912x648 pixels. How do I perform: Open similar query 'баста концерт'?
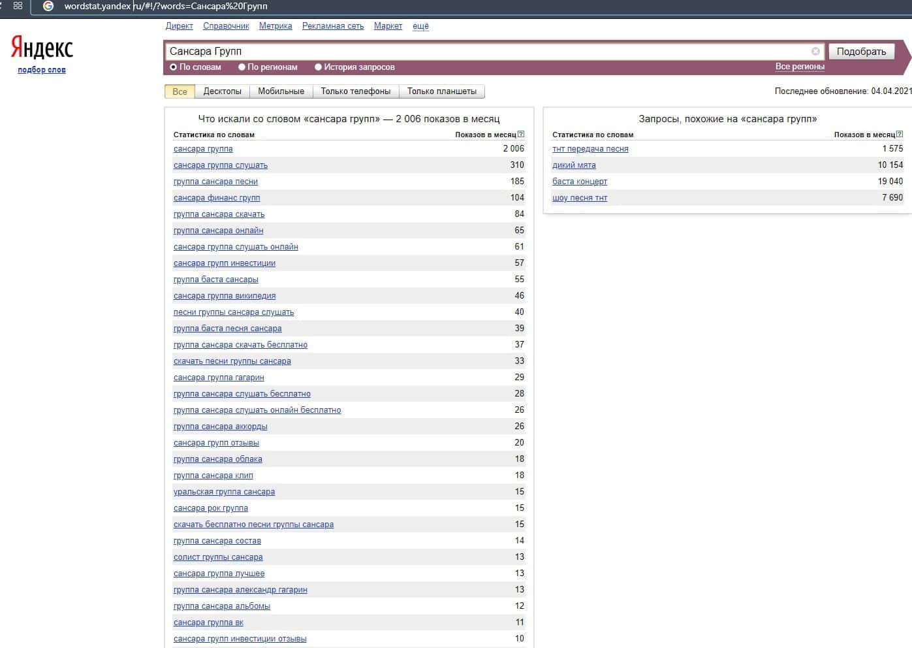click(580, 182)
